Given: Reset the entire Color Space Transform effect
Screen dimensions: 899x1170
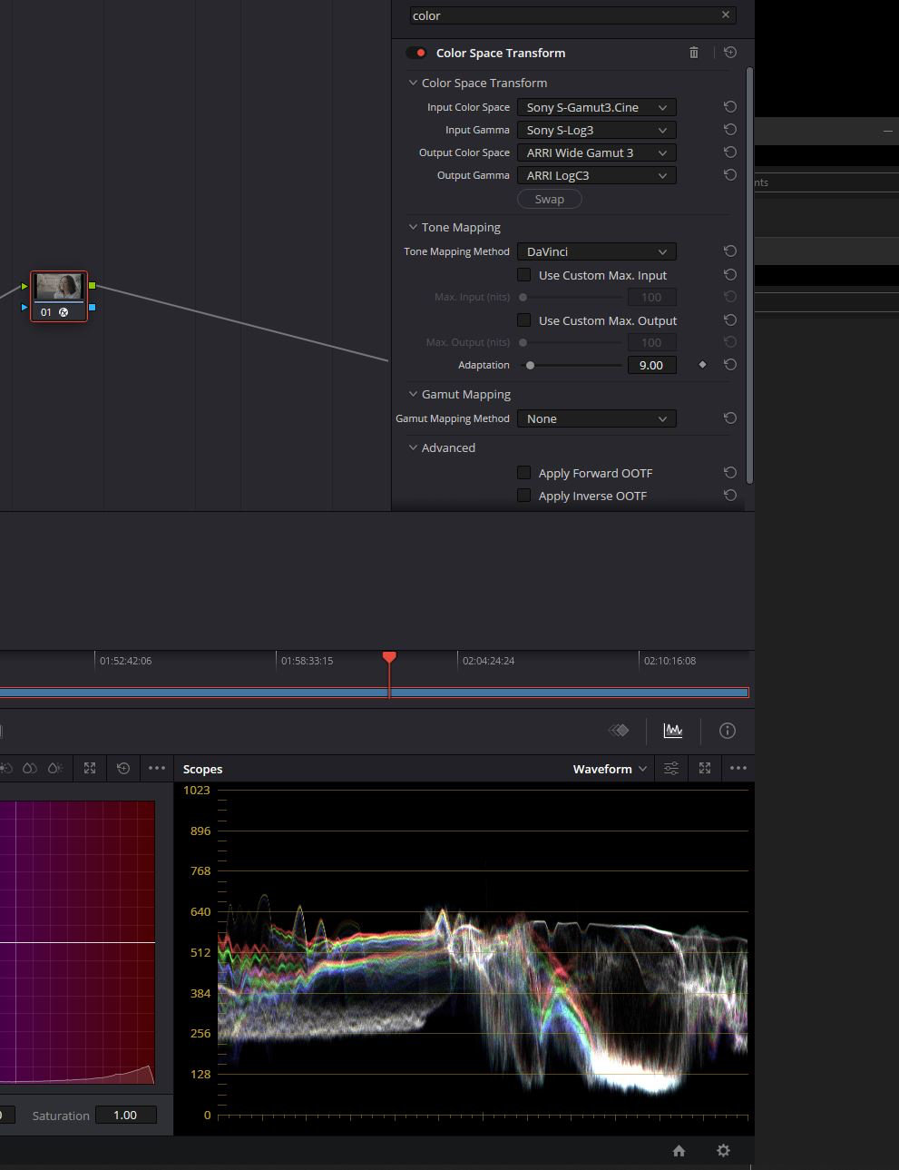Looking at the screenshot, I should 730,53.
